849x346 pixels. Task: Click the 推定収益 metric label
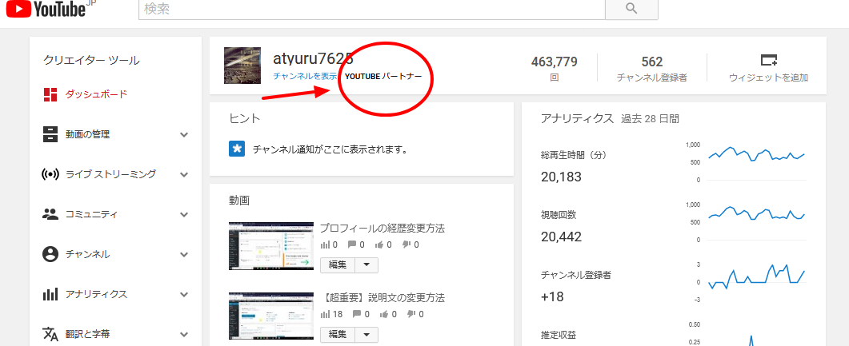(x=559, y=335)
